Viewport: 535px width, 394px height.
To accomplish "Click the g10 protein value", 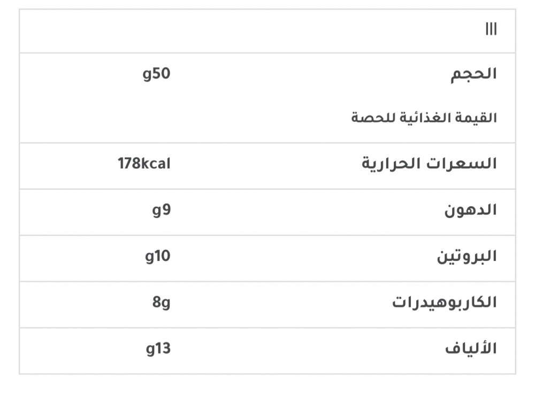I will pyautogui.click(x=157, y=257).
